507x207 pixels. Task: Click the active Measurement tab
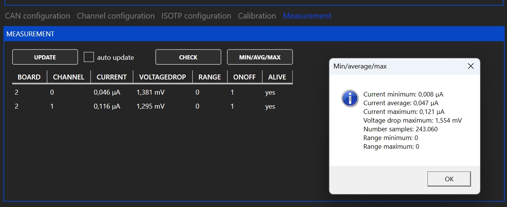[x=307, y=16]
